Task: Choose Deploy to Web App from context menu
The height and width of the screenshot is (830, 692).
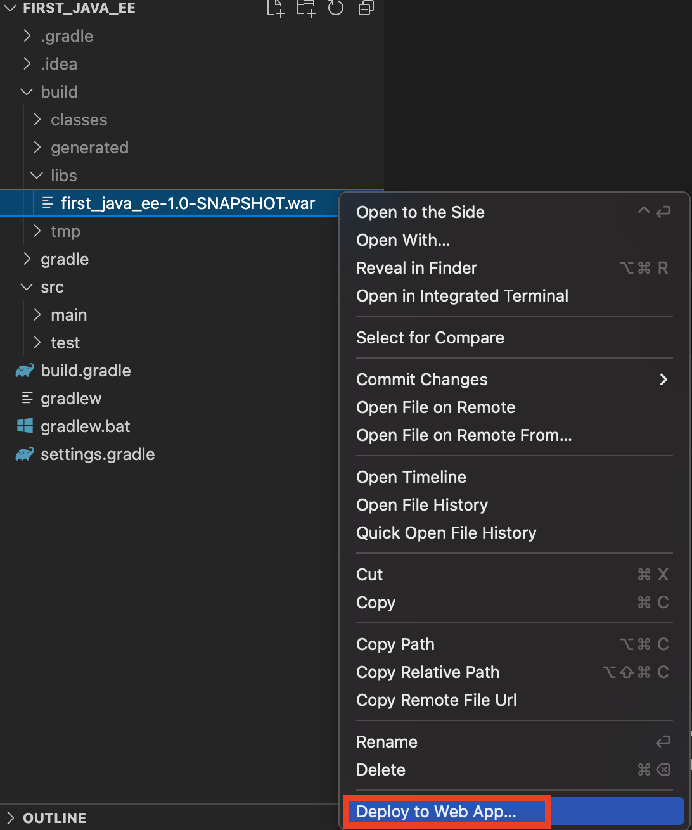Action: (x=436, y=812)
